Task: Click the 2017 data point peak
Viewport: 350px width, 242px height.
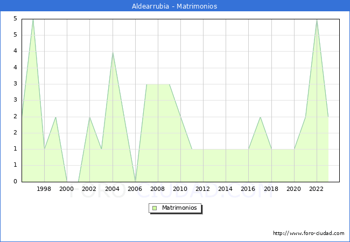Action: 260,117
